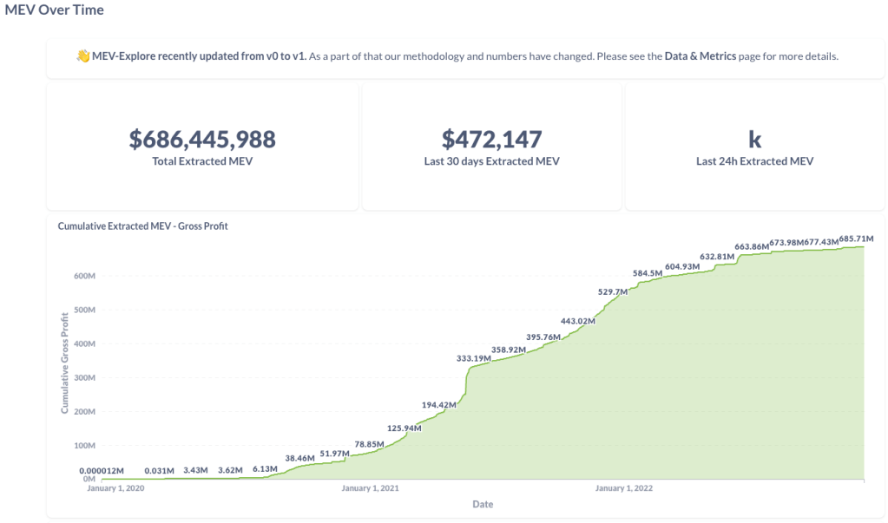
Task: Click the 529.7M chart data label
Action: point(613,292)
